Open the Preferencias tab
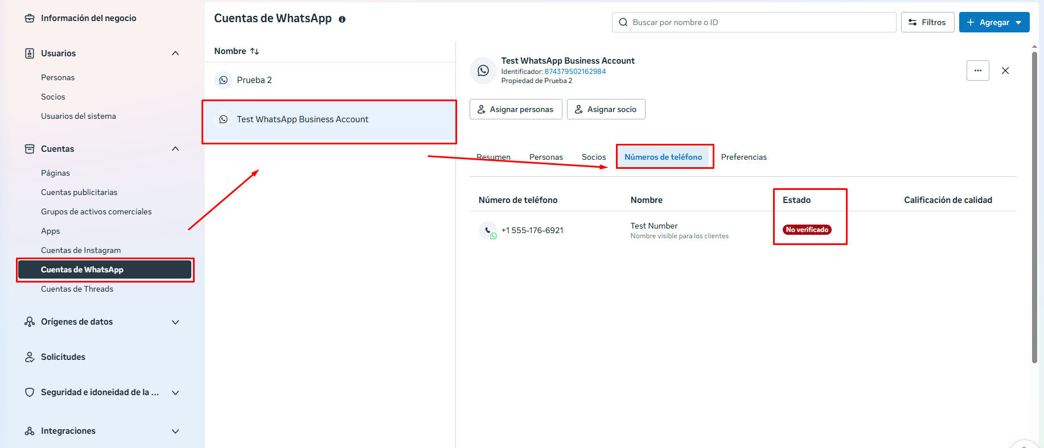Viewport: 1044px width, 448px height. pos(744,157)
